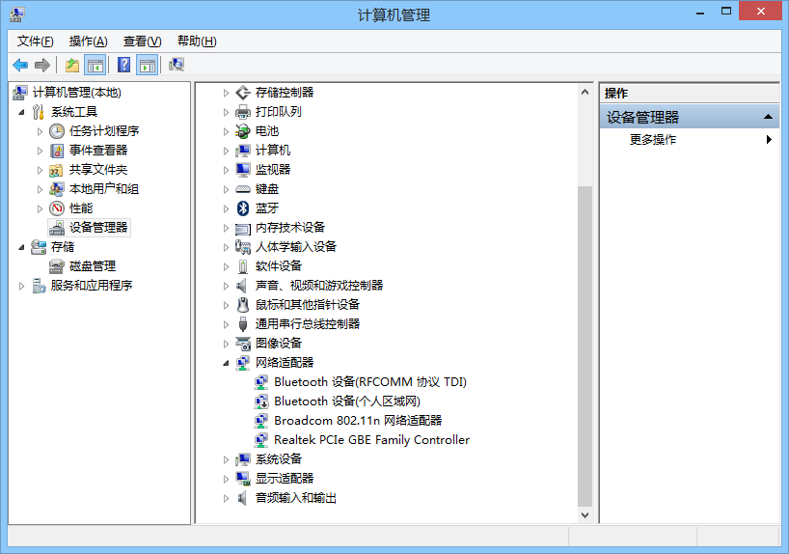Click the 本地用户和组 icon
The image size is (789, 554).
click(x=57, y=189)
